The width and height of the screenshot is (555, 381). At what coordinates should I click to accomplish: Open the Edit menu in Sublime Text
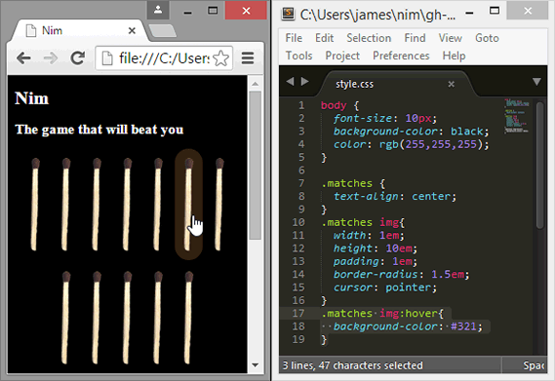click(324, 38)
